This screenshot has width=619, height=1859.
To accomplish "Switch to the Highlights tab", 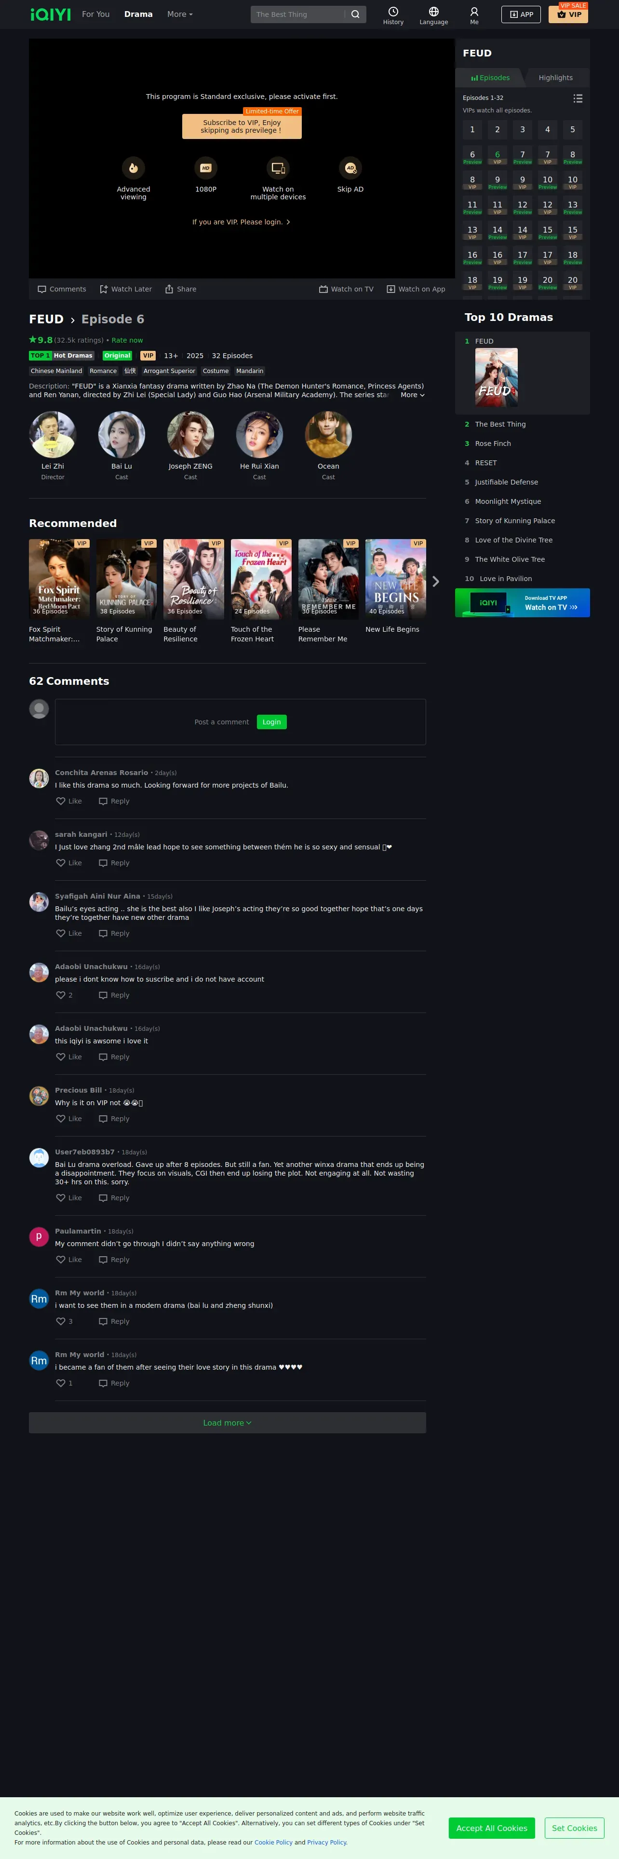I will click(555, 78).
